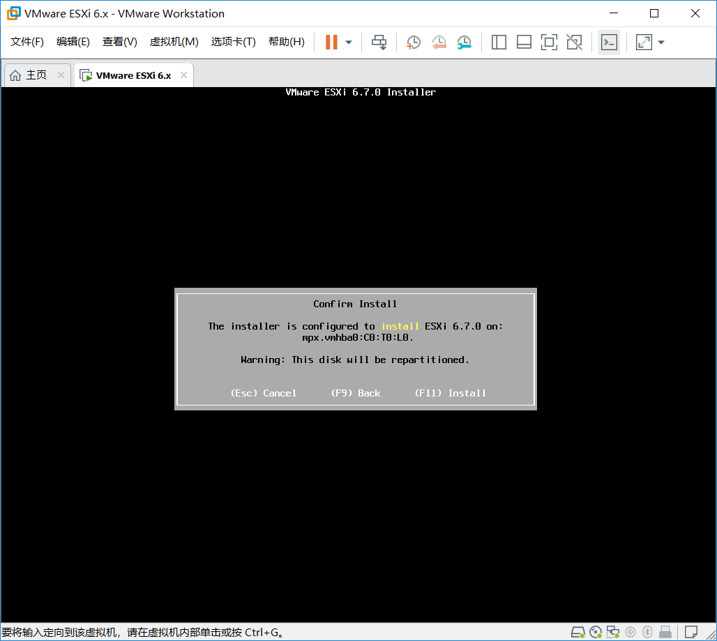Image resolution: width=717 pixels, height=641 pixels.
Task: Close the VMware ESXi 6.x tab
Action: point(184,75)
